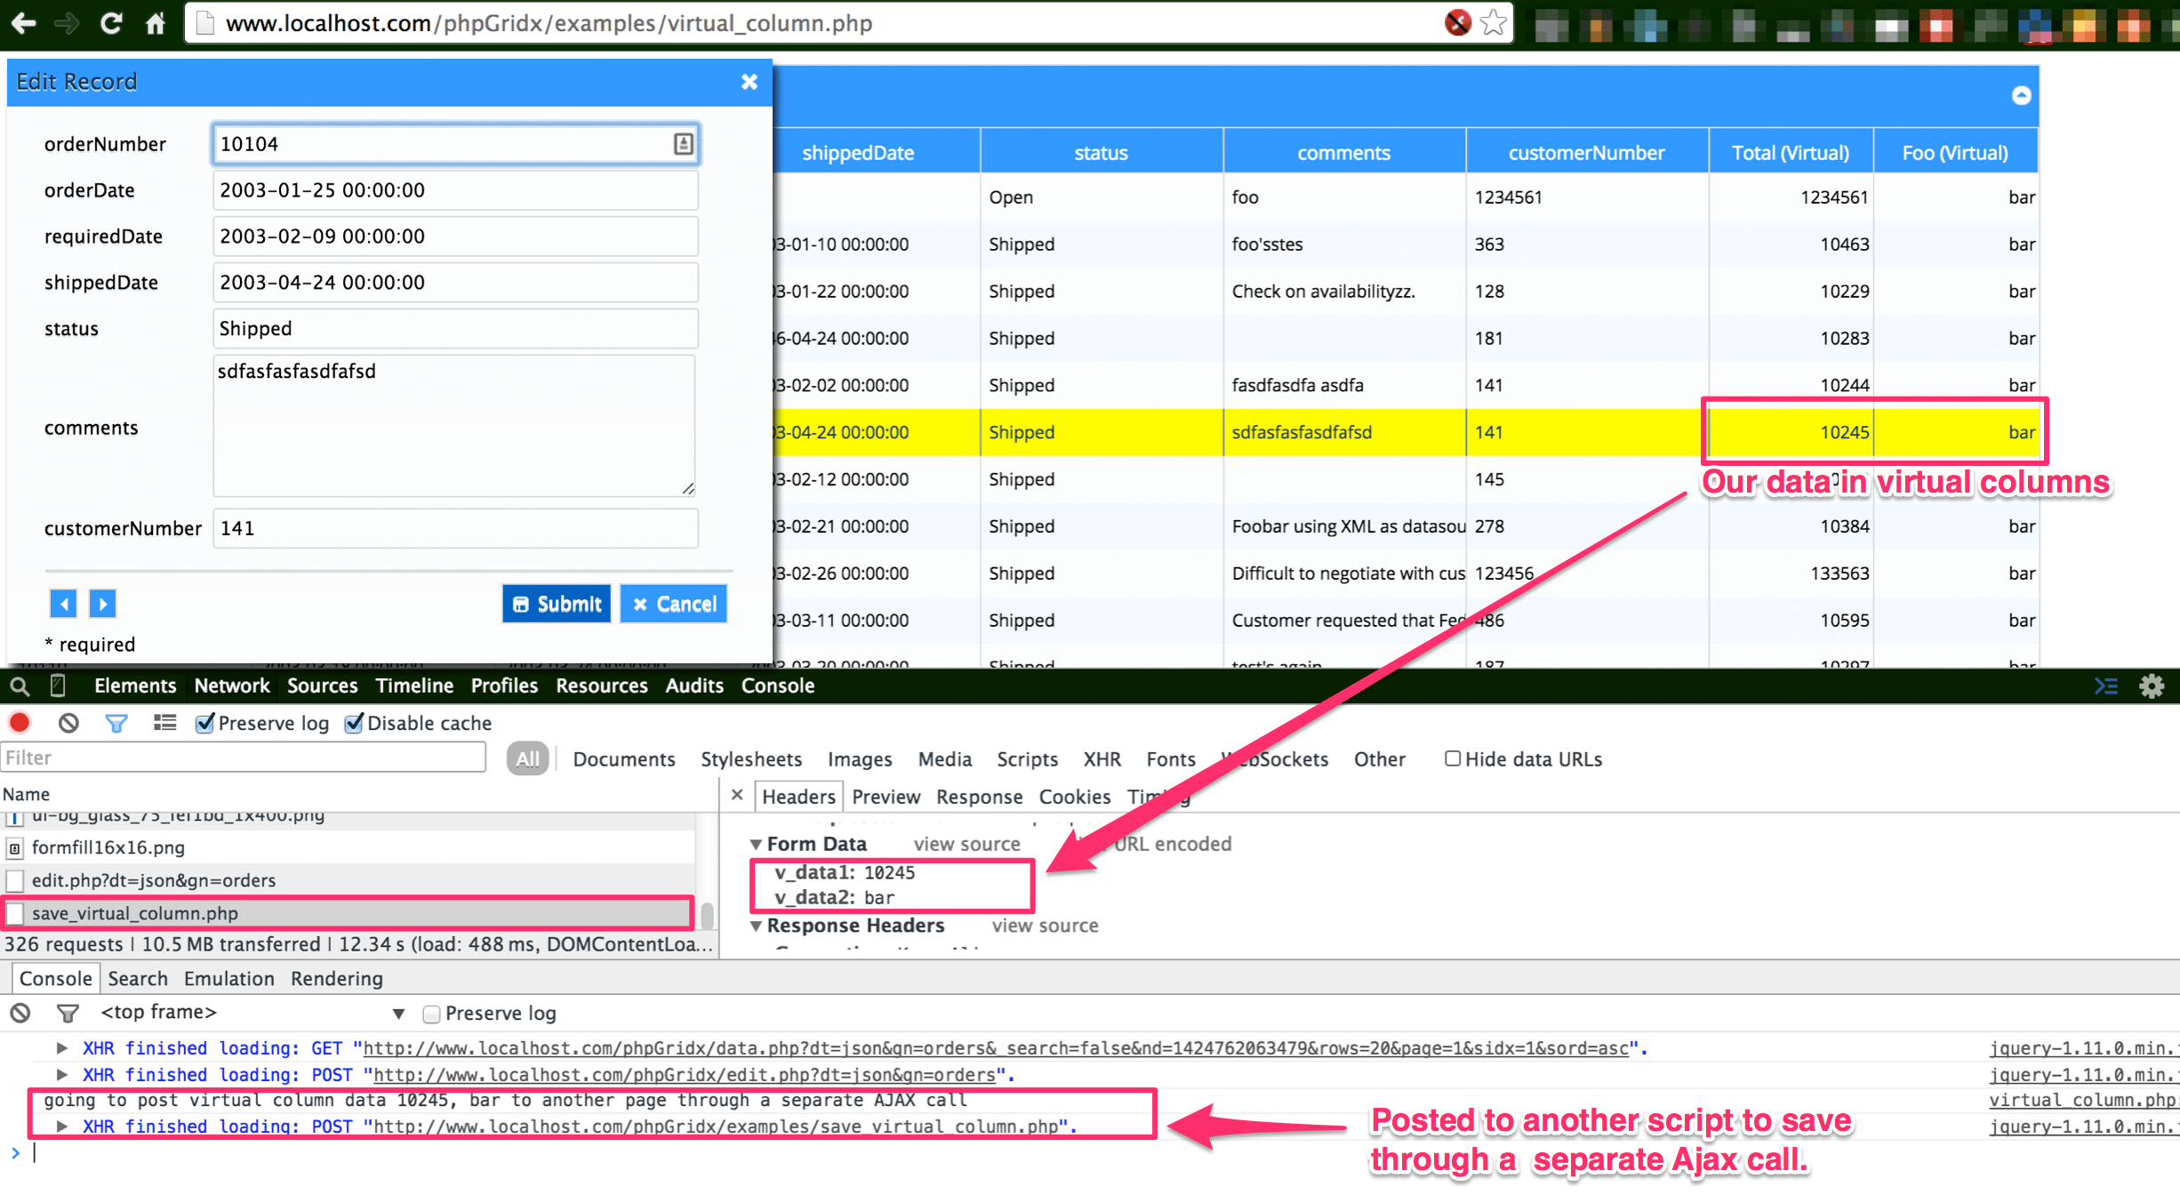Enable the console Preserve log checkbox
Viewport: 2180px width, 1195px height.
click(x=432, y=1014)
